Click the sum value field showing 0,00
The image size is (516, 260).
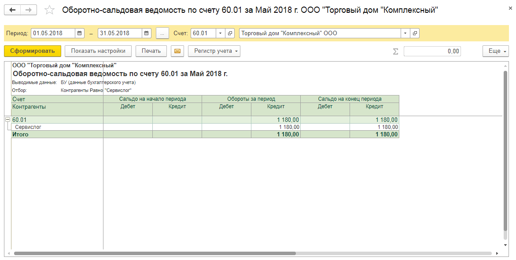pos(432,51)
